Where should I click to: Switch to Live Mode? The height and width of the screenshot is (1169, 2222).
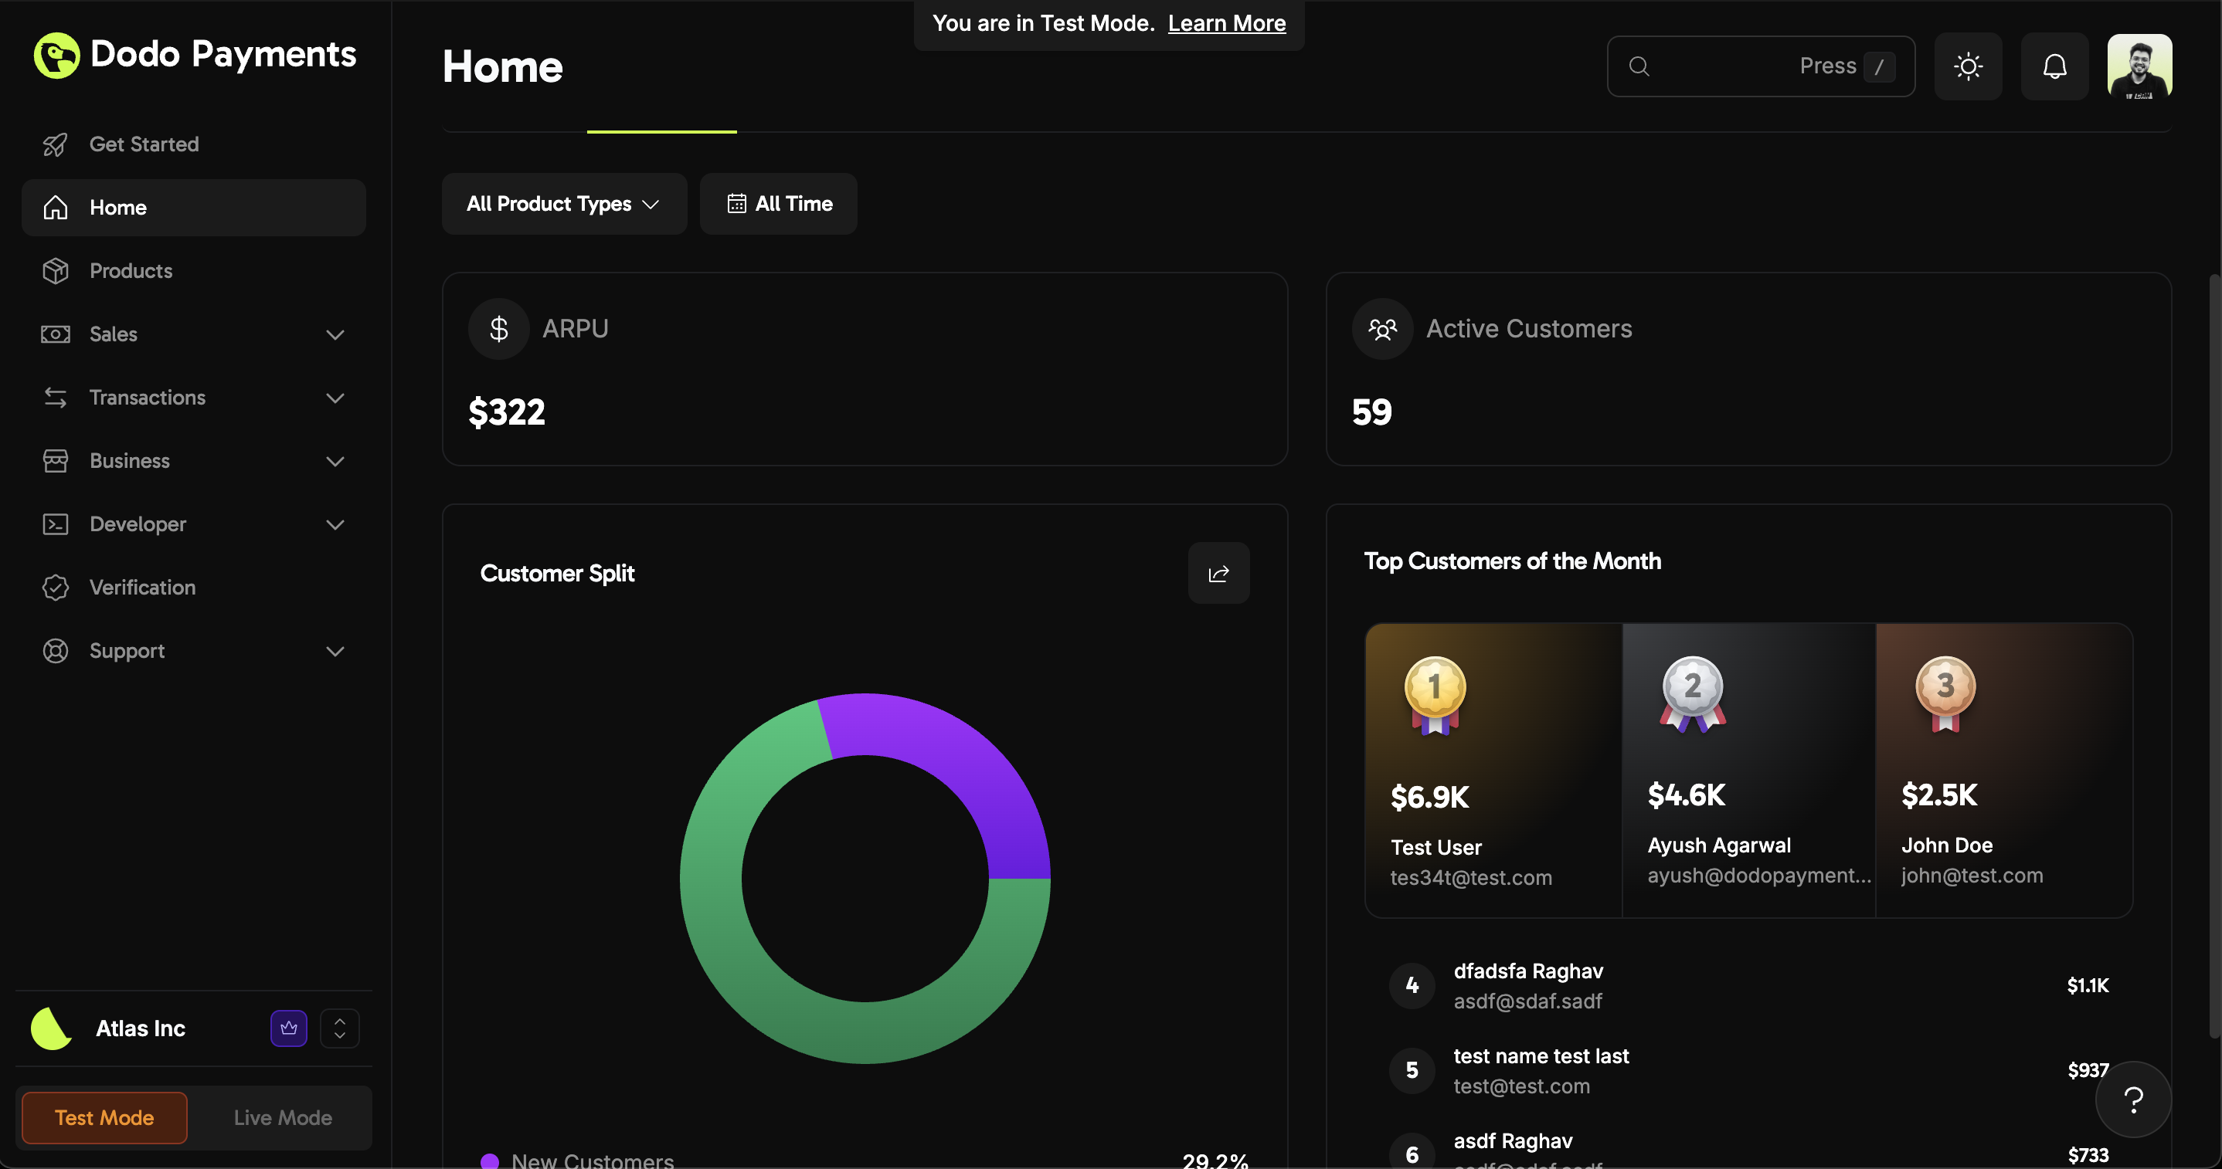pyautogui.click(x=282, y=1117)
